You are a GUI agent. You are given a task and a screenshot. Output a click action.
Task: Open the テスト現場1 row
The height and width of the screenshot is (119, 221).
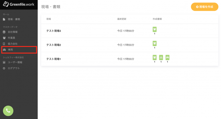click(130, 59)
